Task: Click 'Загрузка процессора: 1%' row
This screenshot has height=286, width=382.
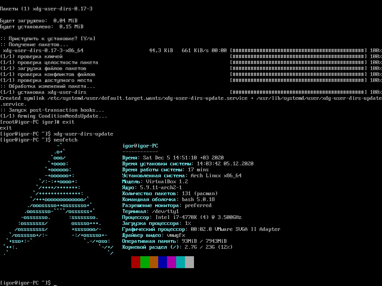Action: click(x=157, y=223)
